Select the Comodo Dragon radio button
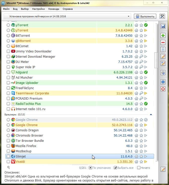Viewport: 169px width, 185px height. 8,130
